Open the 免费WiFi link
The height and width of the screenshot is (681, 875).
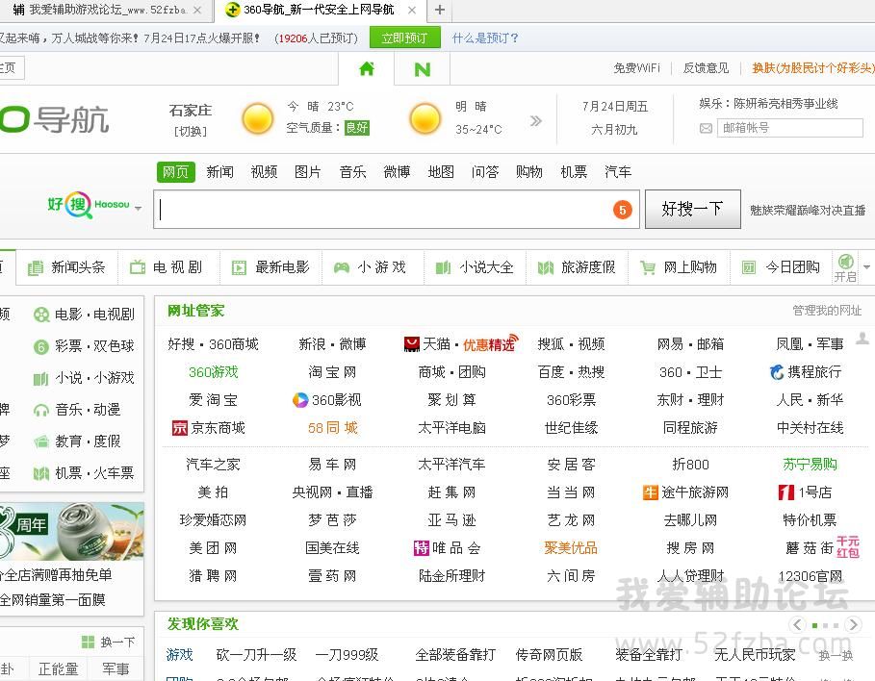(x=636, y=68)
